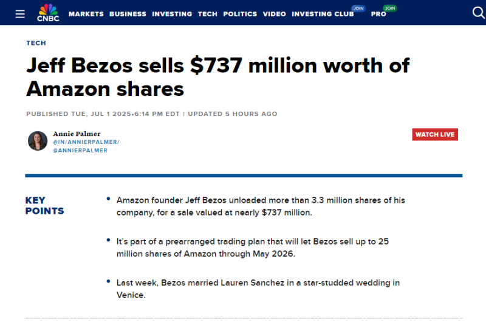Open INVESTING CLUB from the nav bar
486x323 pixels.
pyautogui.click(x=323, y=14)
